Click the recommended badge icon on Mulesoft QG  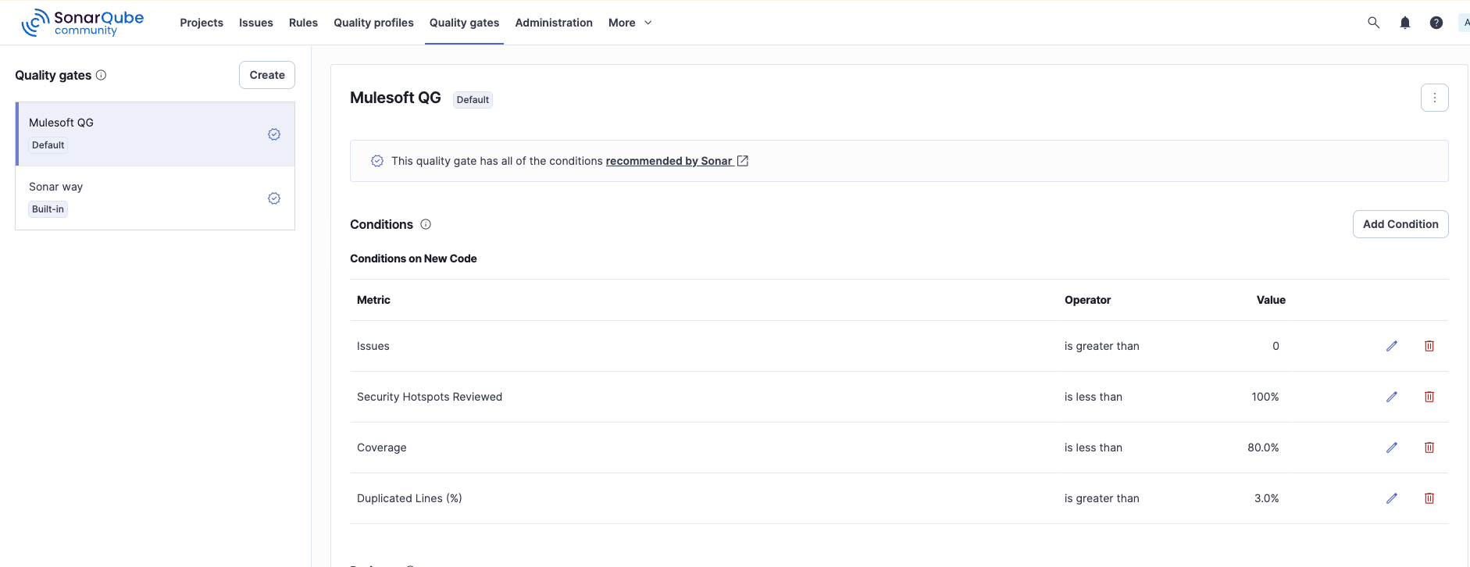click(274, 134)
